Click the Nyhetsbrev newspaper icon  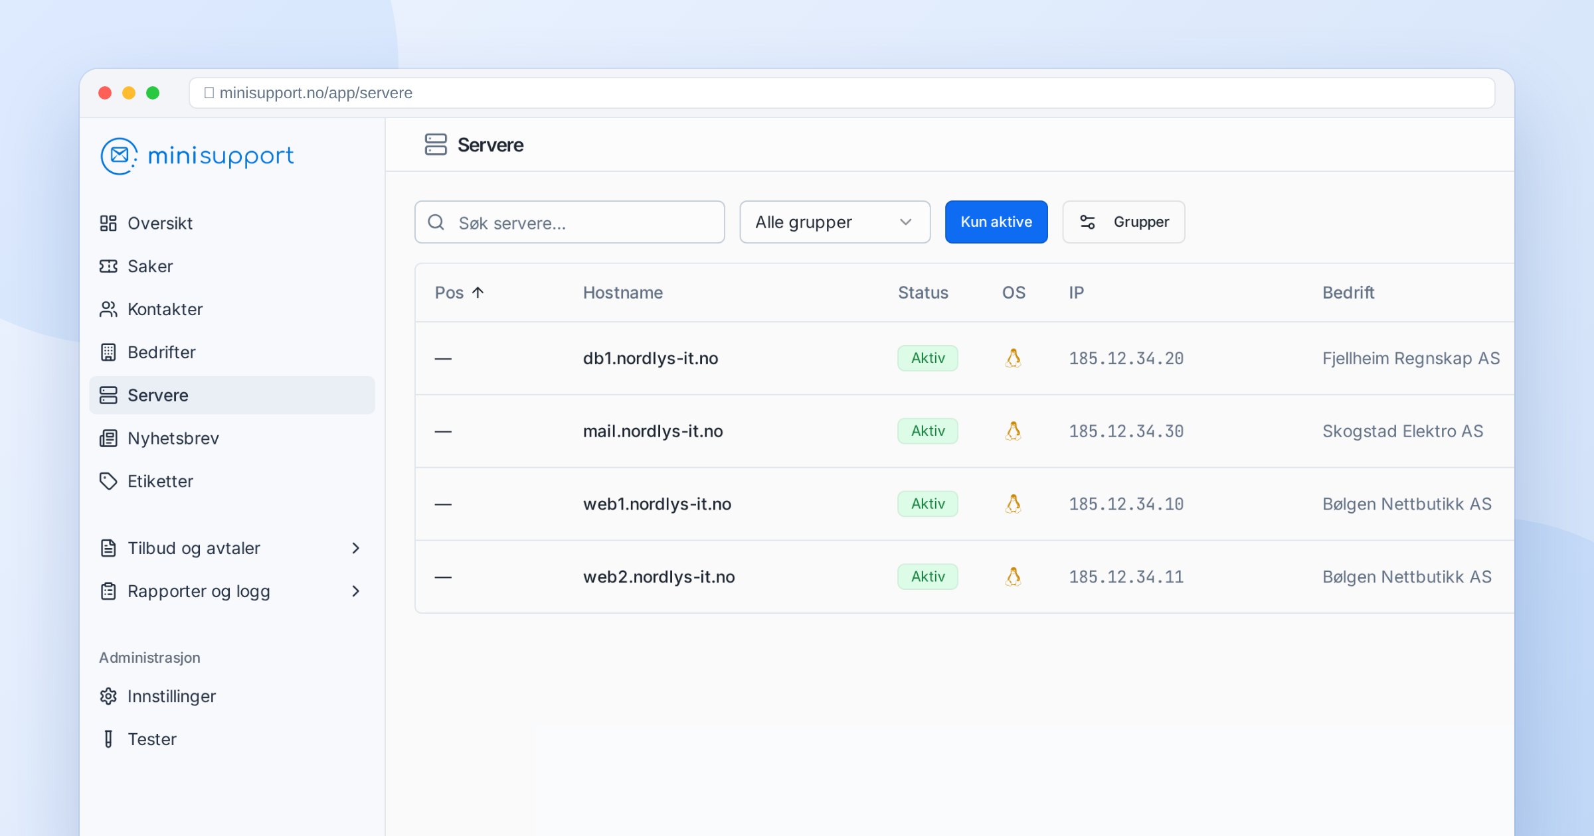[108, 439]
